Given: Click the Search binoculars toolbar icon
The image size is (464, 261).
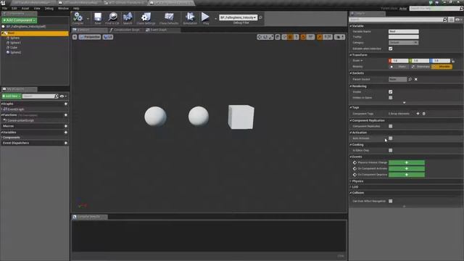Looking at the screenshot, I should (x=128, y=17).
